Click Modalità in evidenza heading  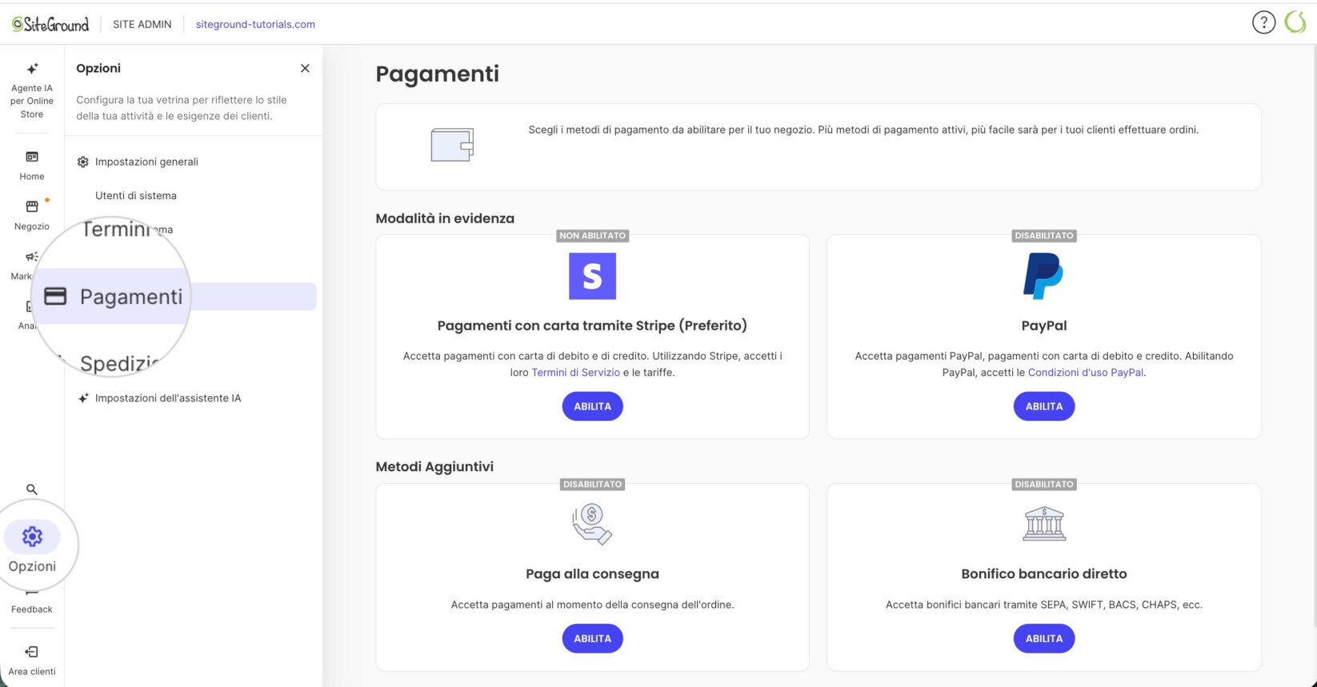[x=445, y=218]
